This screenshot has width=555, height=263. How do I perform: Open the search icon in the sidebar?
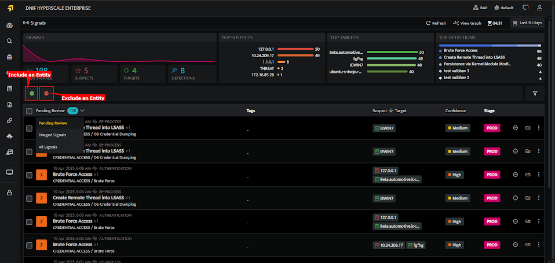coord(9,41)
